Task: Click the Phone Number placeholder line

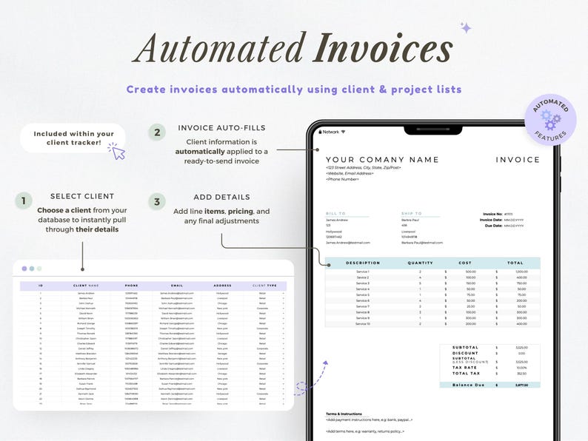Action: [342, 180]
